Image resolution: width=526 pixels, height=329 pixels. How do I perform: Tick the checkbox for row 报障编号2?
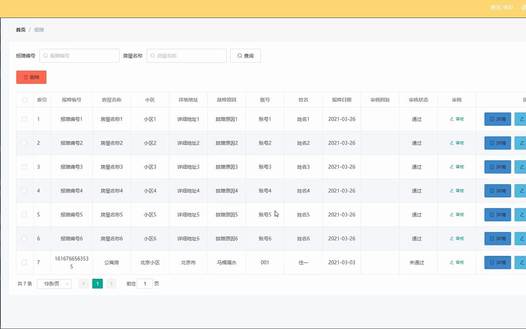pos(24,143)
